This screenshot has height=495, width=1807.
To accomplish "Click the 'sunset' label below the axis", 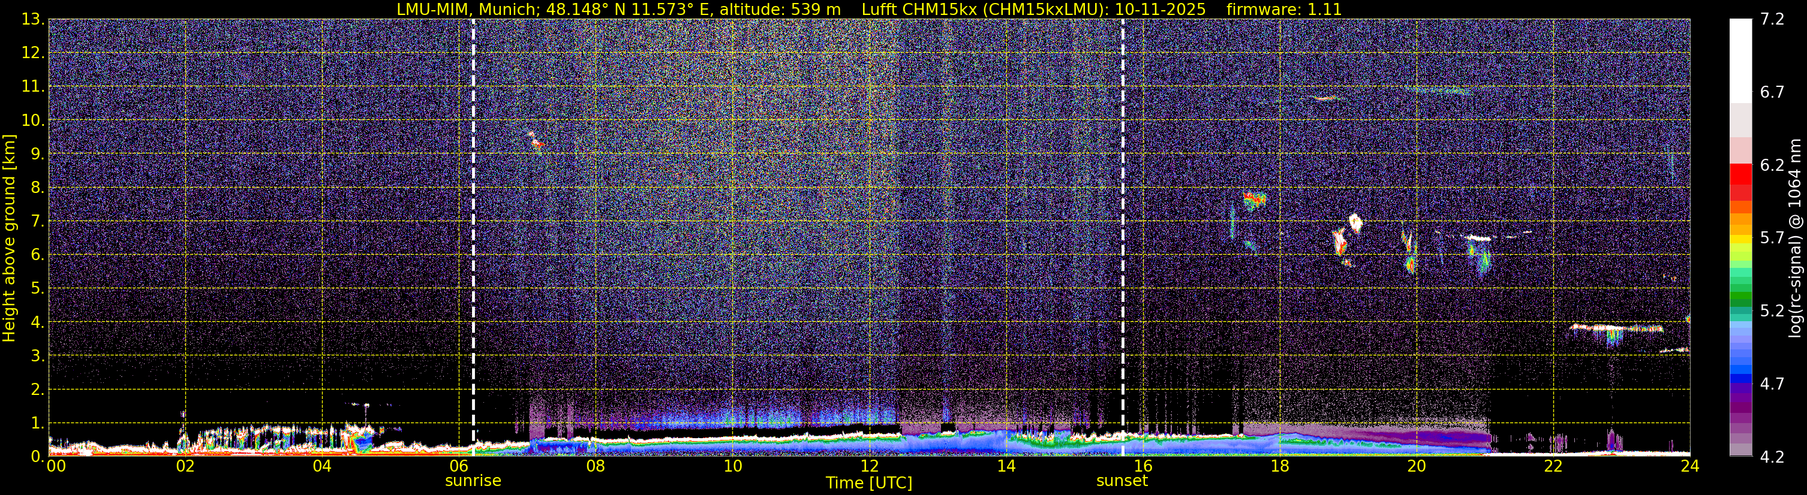I will tap(1122, 481).
